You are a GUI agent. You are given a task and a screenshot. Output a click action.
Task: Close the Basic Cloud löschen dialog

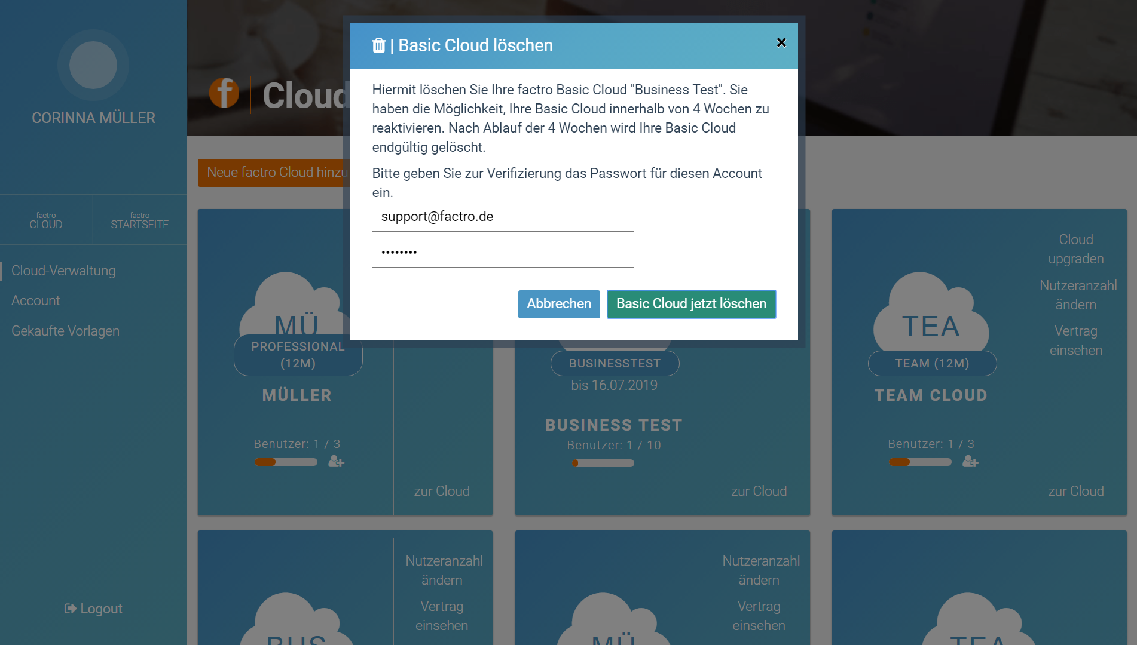[781, 42]
